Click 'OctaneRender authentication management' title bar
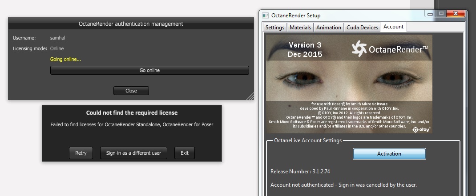Screen dimensions: 476x196 (x=131, y=24)
